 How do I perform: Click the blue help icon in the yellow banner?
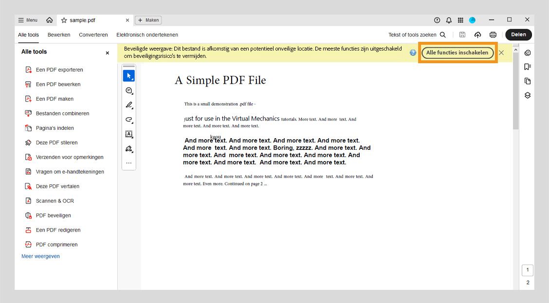[x=413, y=53]
